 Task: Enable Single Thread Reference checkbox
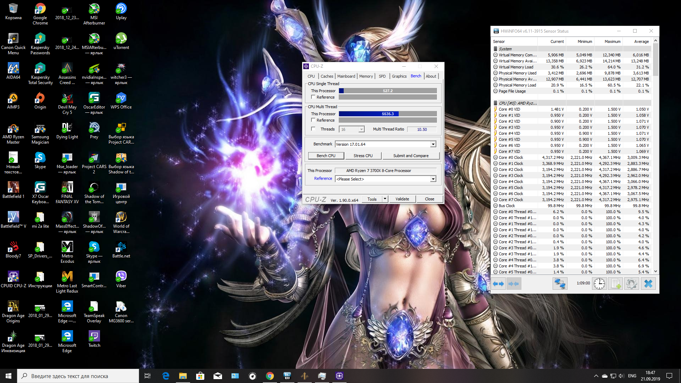click(313, 97)
